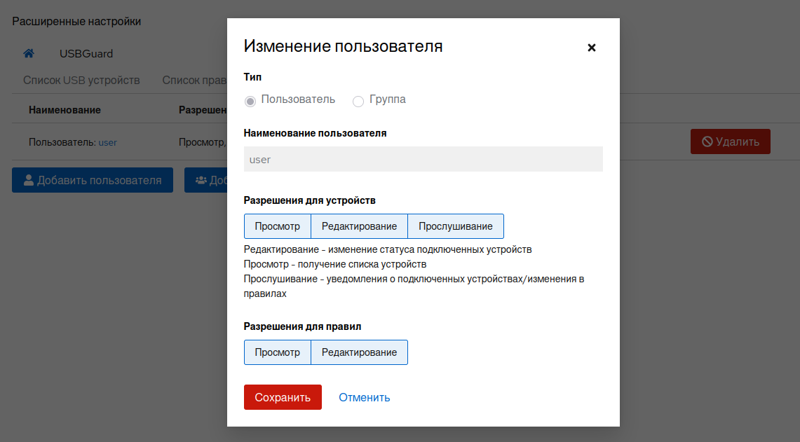Click Добавить пользователя button
The width and height of the screenshot is (800, 442).
point(92,180)
